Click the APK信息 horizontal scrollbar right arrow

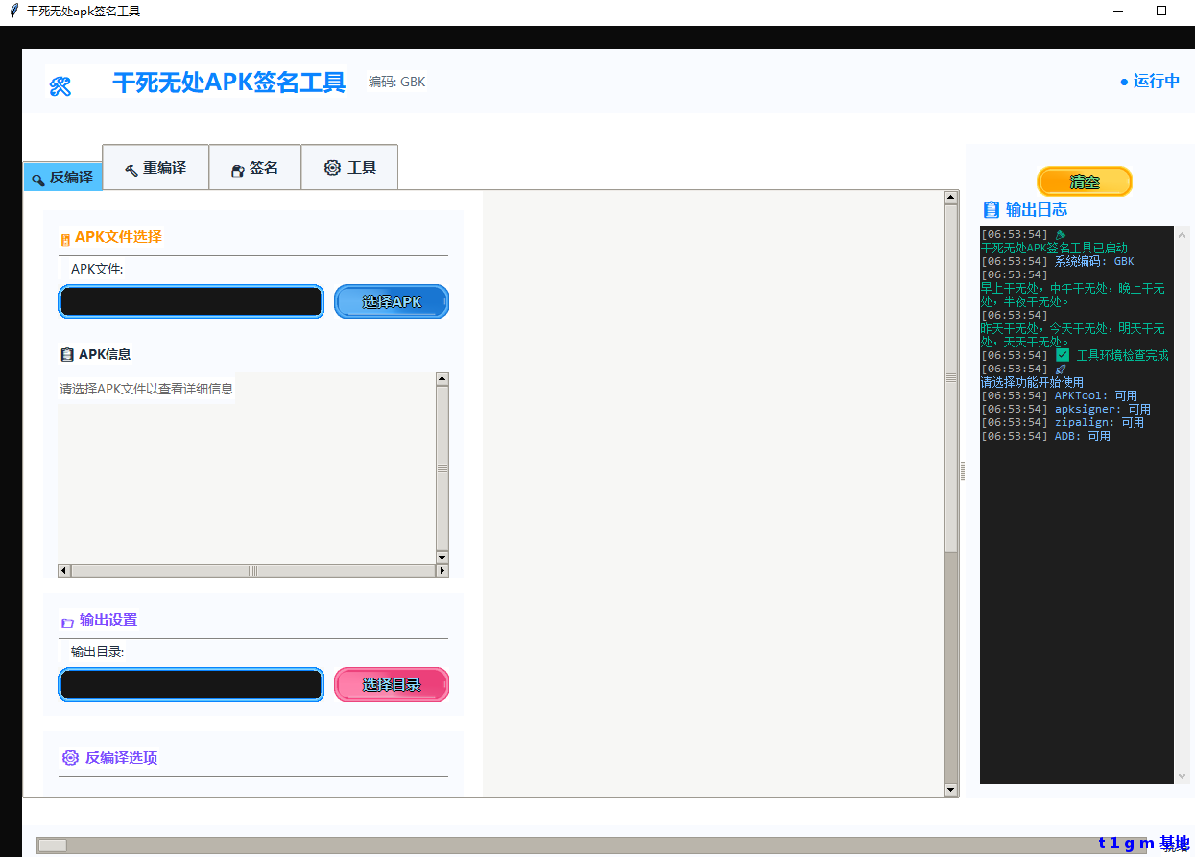442,570
